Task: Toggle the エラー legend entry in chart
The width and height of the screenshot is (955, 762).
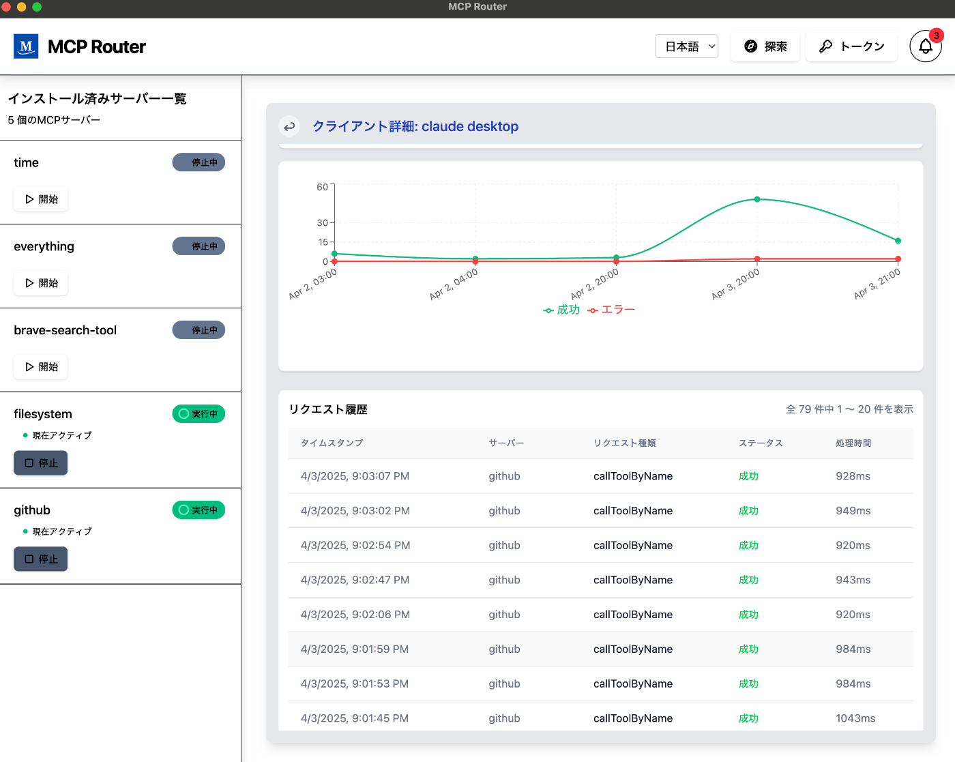Action: (x=611, y=310)
